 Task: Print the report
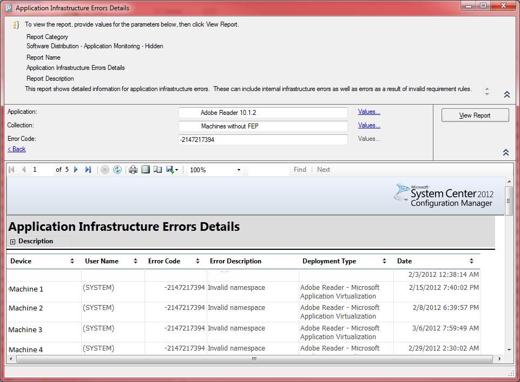(133, 170)
